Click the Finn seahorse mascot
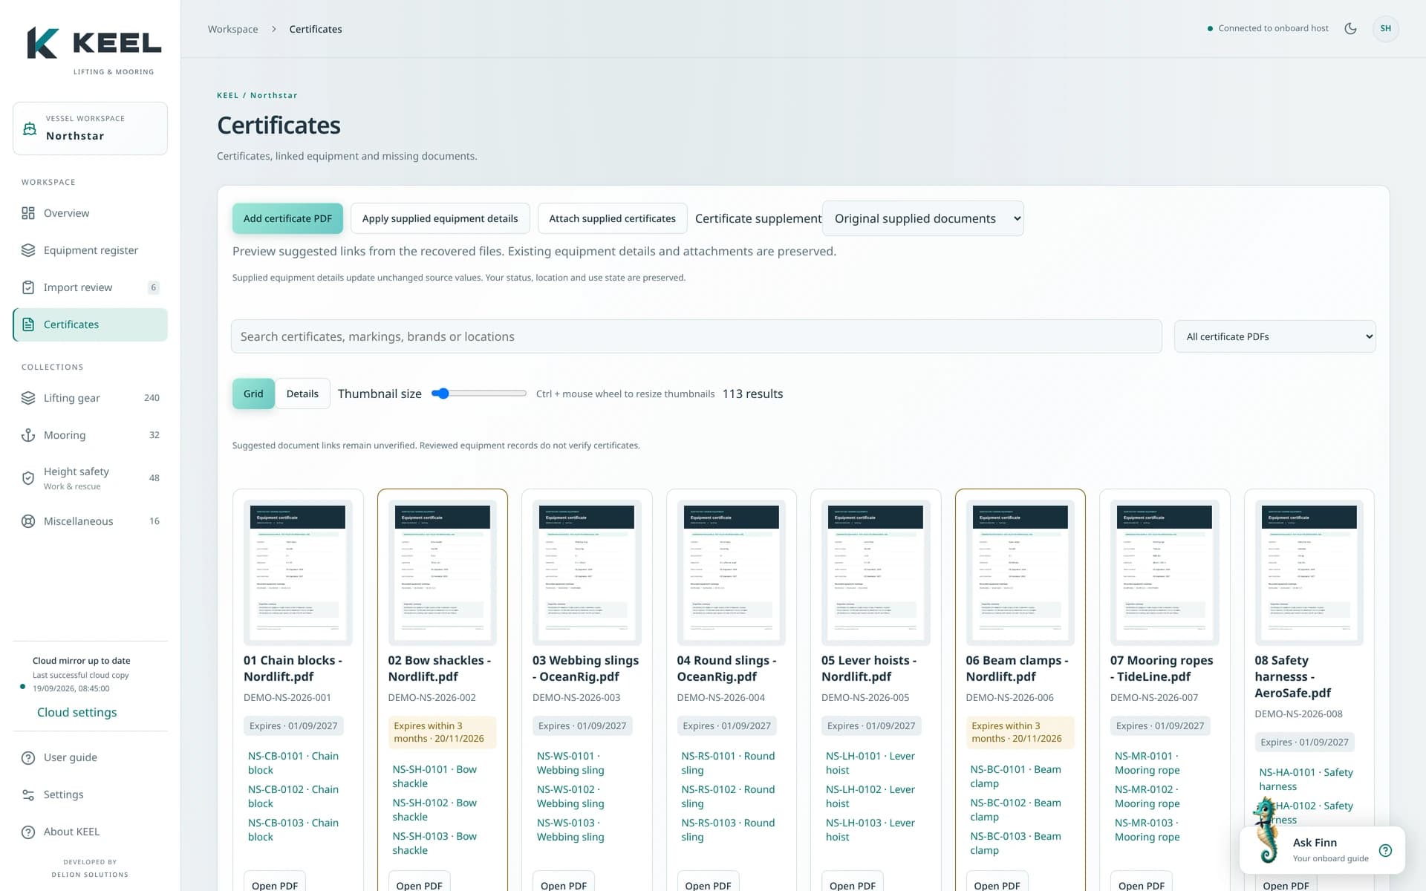This screenshot has width=1426, height=891. pyautogui.click(x=1266, y=832)
